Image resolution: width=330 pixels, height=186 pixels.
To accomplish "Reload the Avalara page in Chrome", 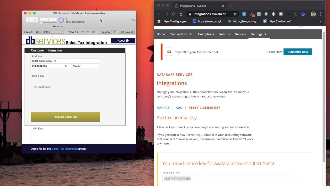I will click(174, 14).
